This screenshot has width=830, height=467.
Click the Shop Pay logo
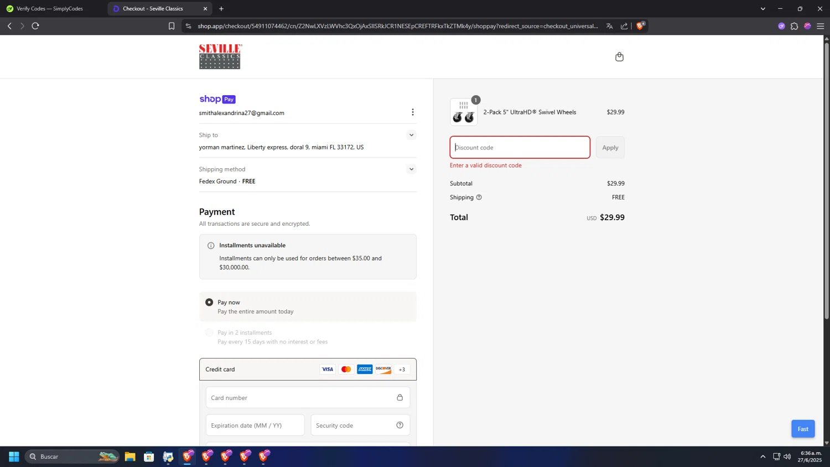point(217,99)
